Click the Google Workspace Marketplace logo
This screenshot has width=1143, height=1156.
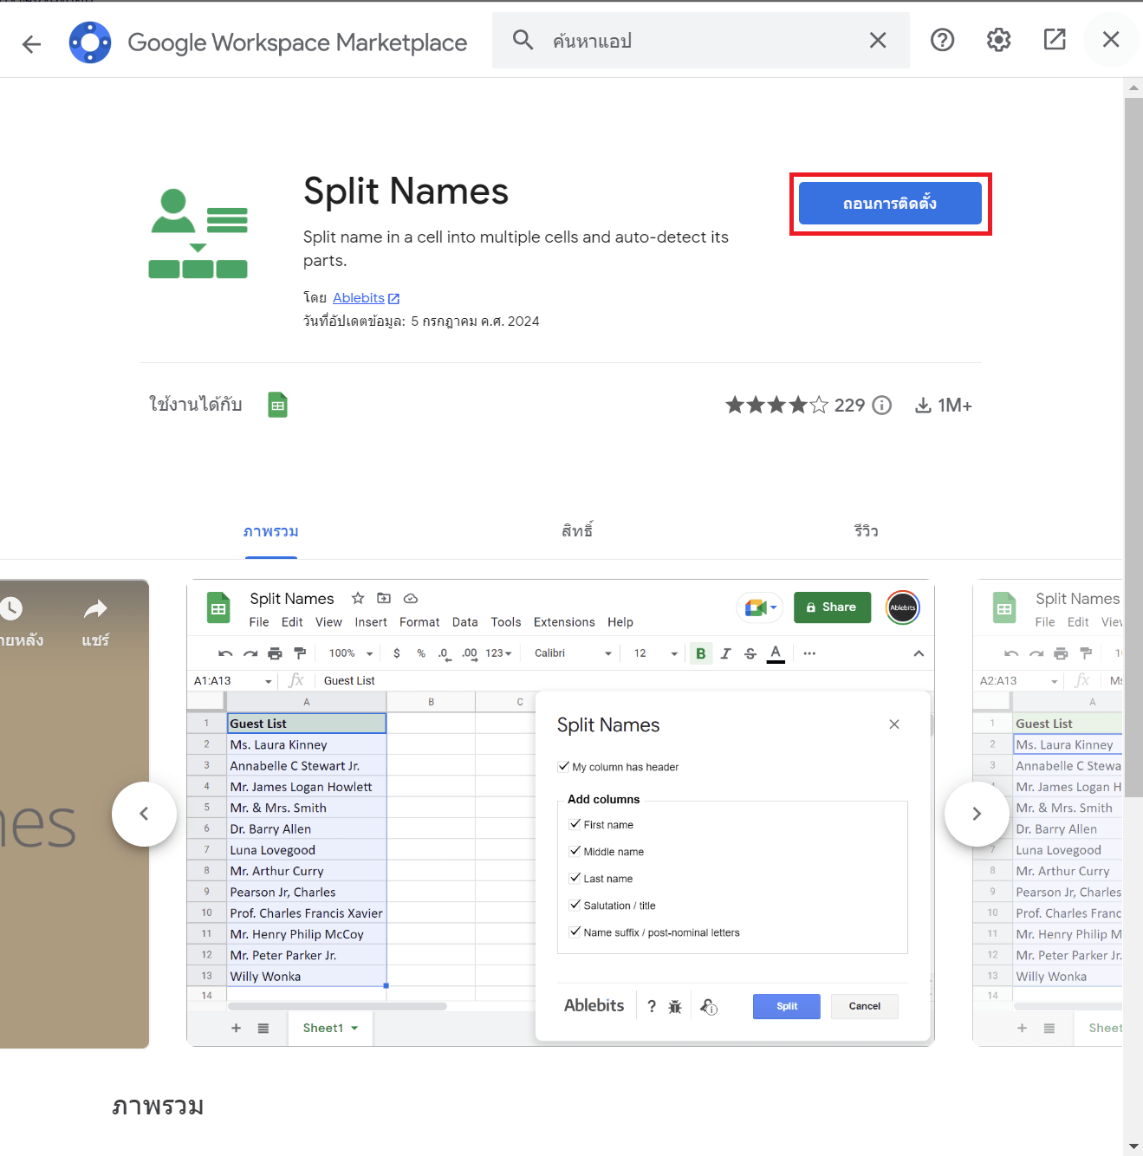point(90,42)
